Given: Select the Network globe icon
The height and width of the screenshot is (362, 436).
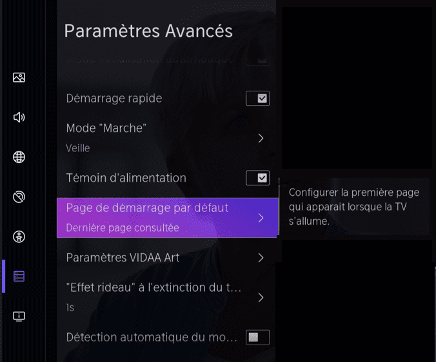Looking at the screenshot, I should pyautogui.click(x=19, y=157).
